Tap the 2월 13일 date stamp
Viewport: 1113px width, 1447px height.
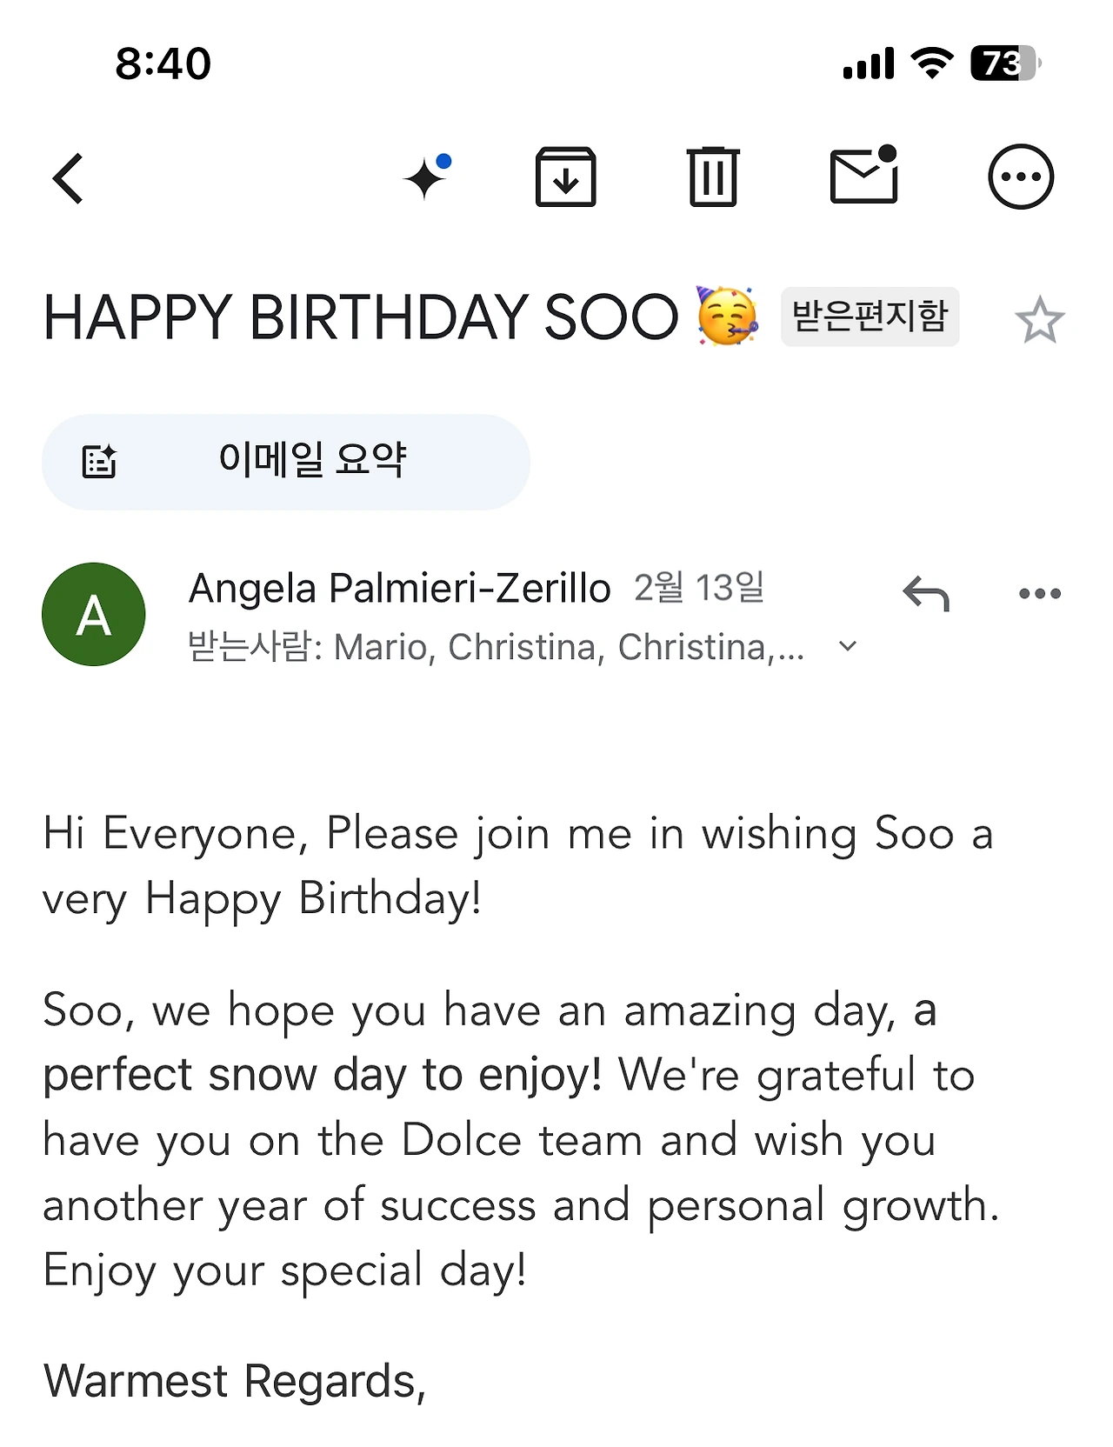point(699,589)
